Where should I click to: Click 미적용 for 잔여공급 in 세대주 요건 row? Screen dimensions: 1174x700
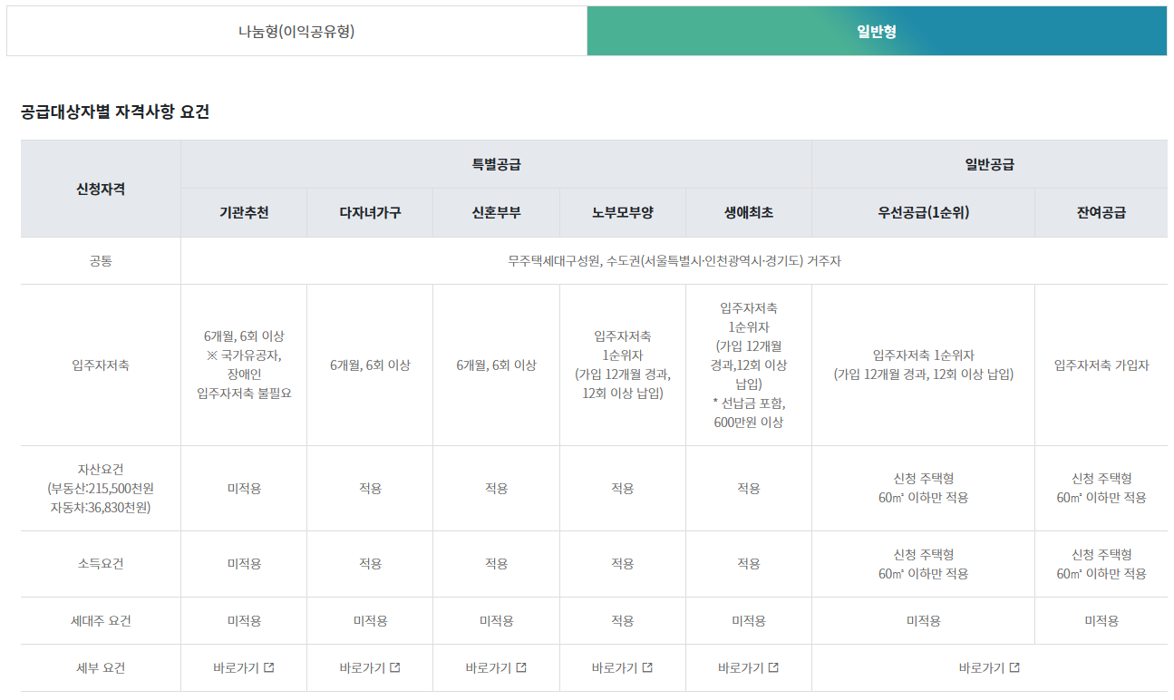(x=1101, y=621)
